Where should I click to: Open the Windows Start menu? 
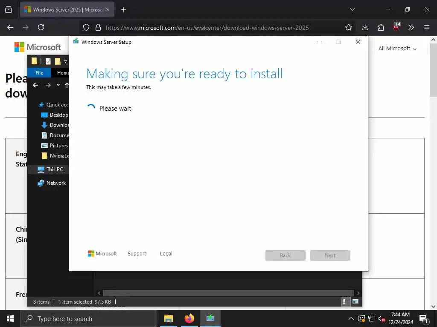tap(10, 318)
